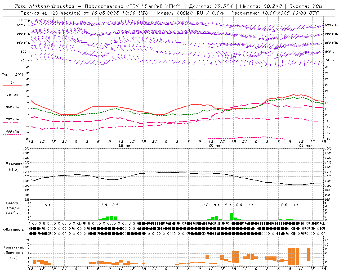This screenshot has height=271, width=339.
Task: Click the tallest green precipitation bar
Action: point(231,217)
